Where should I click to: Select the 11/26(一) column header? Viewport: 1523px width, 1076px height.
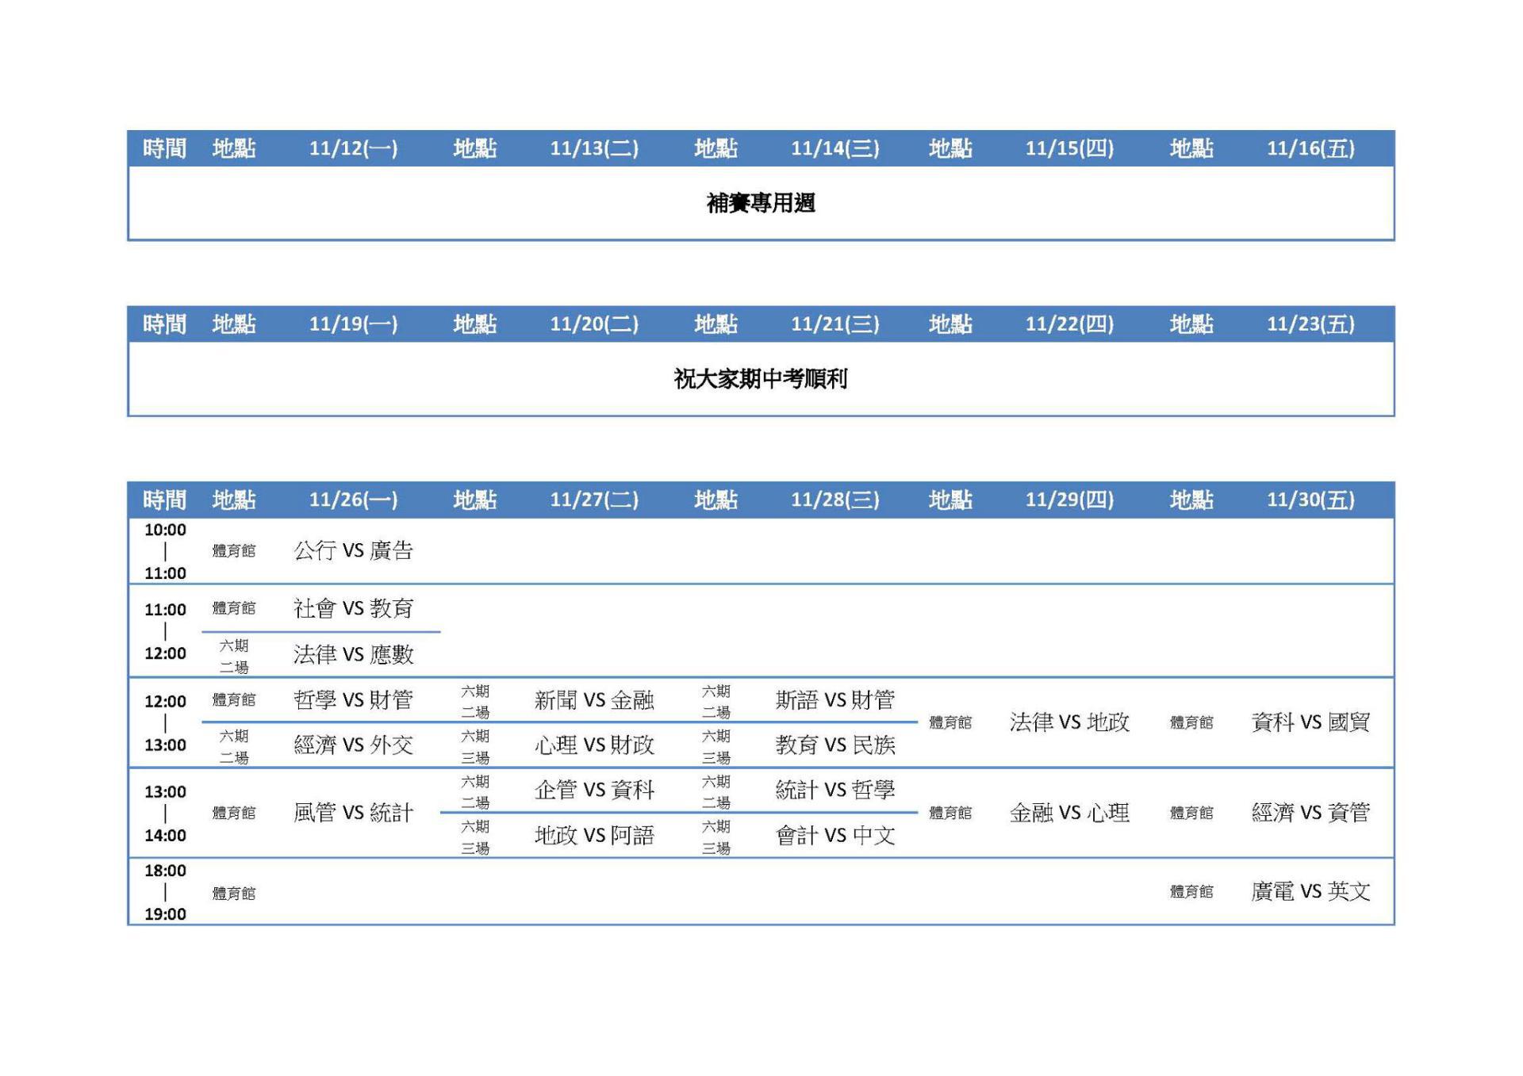point(353,500)
